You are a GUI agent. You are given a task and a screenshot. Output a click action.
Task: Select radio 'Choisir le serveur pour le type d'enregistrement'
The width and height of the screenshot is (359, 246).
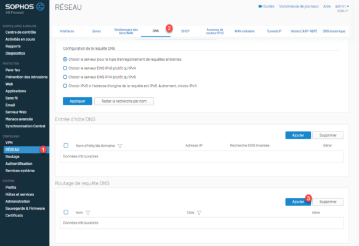(x=65, y=60)
